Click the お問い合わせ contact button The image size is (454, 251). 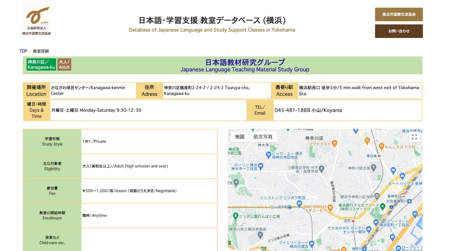click(x=399, y=31)
